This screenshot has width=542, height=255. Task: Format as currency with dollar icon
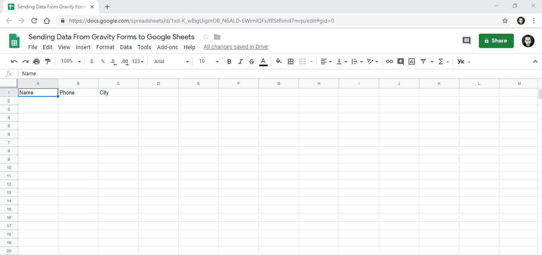(x=92, y=61)
